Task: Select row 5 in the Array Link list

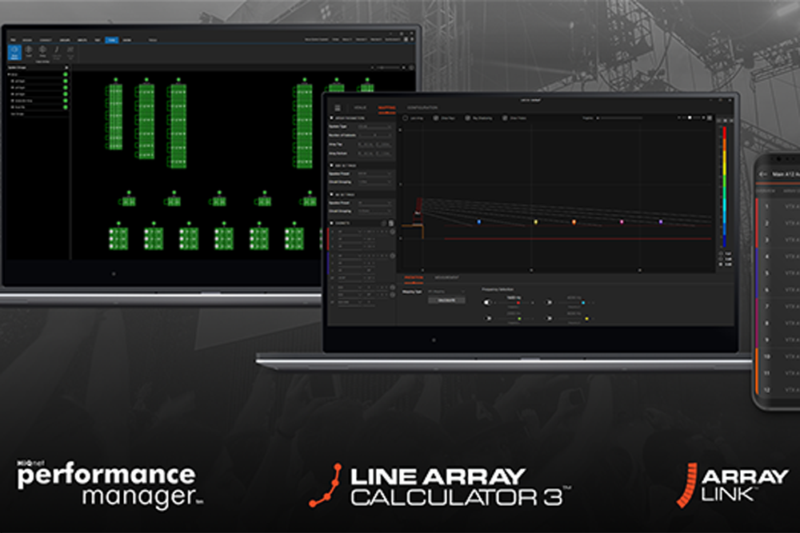Action: click(x=778, y=273)
